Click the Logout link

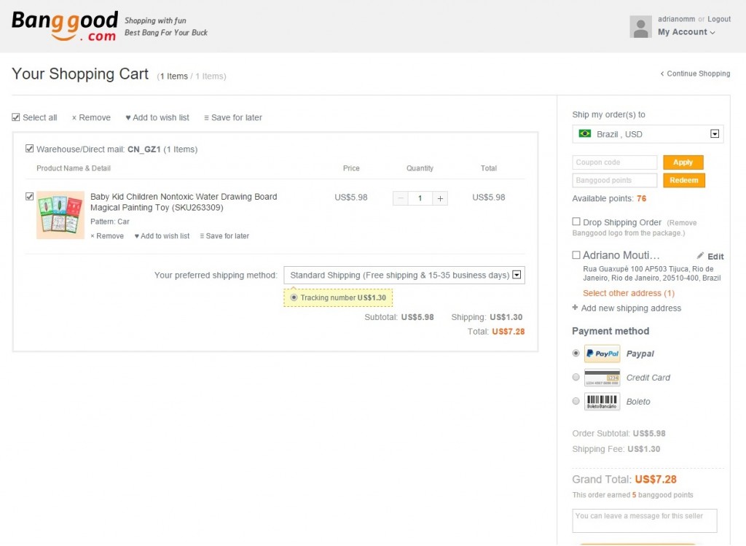click(719, 19)
